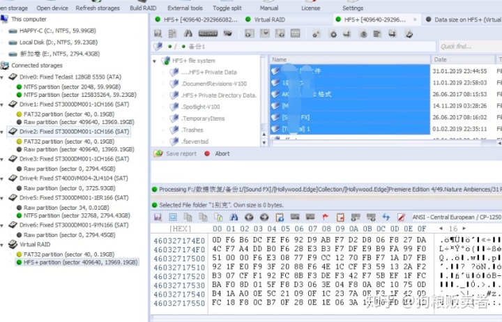Image resolution: width=502 pixels, height=322 pixels.
Task: Click Toggle split in the top toolbar
Action: tap(227, 8)
